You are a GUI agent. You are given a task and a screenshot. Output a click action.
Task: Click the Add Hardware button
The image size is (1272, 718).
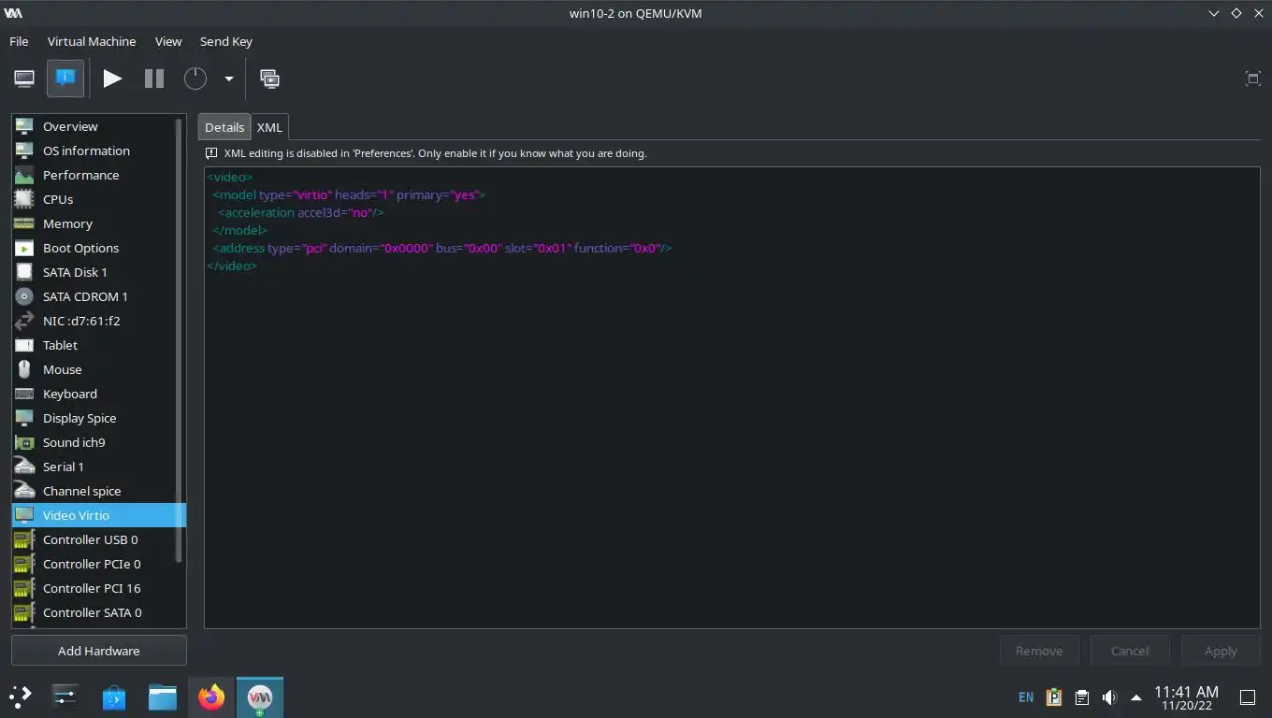(99, 651)
